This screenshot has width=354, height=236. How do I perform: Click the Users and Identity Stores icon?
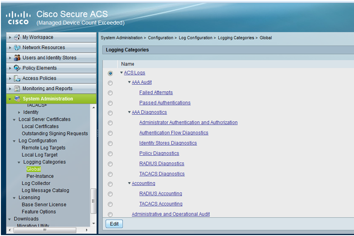pos(17,58)
